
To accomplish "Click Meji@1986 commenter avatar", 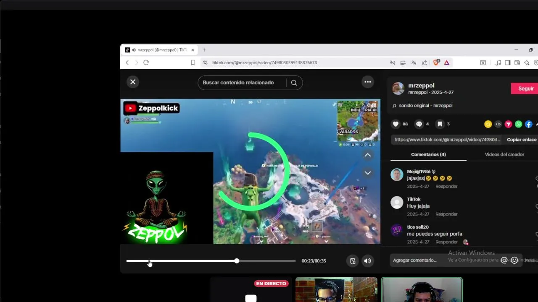I will coord(397,174).
